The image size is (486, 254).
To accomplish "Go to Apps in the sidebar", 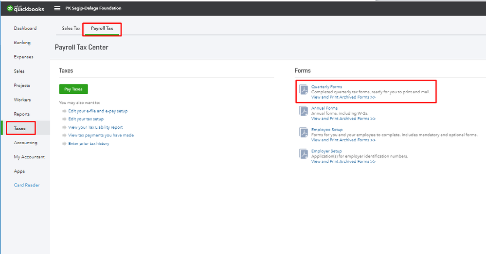I will click(19, 171).
